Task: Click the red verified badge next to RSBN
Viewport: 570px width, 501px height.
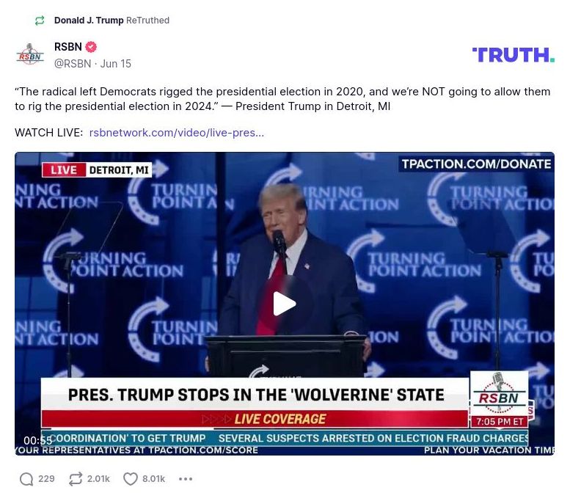Action: pyautogui.click(x=91, y=47)
